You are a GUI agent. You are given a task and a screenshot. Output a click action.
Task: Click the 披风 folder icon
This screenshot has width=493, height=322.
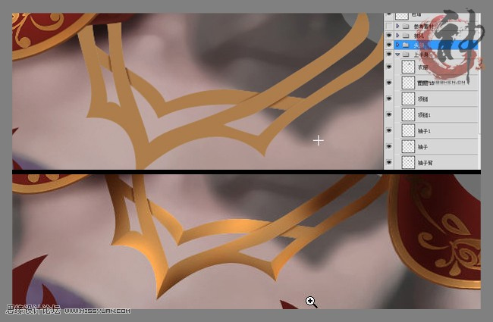coord(406,36)
